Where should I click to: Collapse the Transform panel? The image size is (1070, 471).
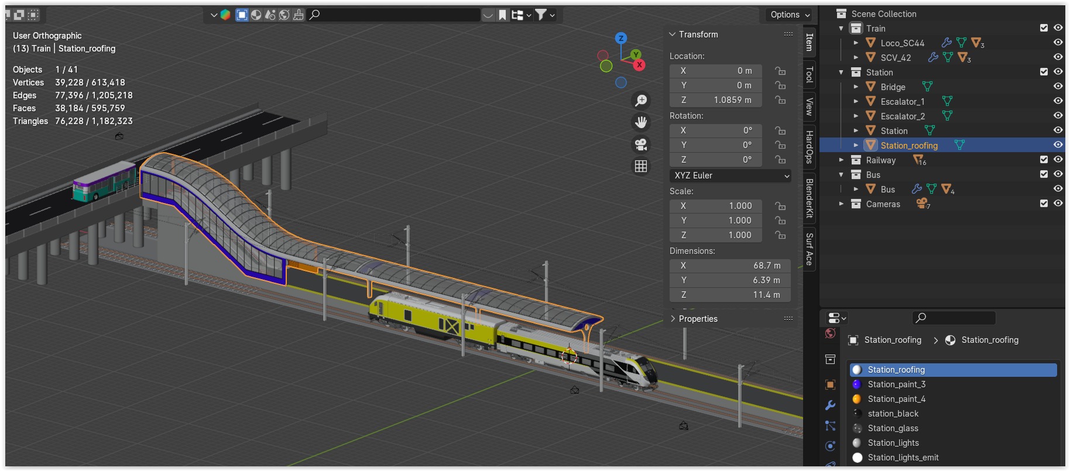673,35
